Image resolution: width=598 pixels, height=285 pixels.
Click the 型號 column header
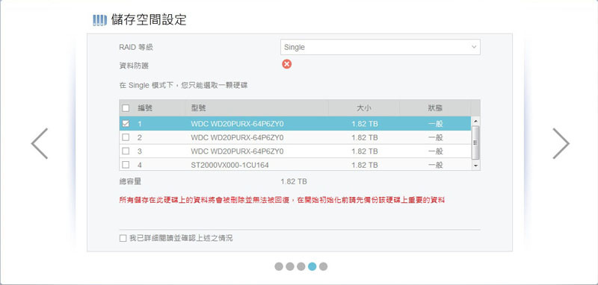pos(198,108)
